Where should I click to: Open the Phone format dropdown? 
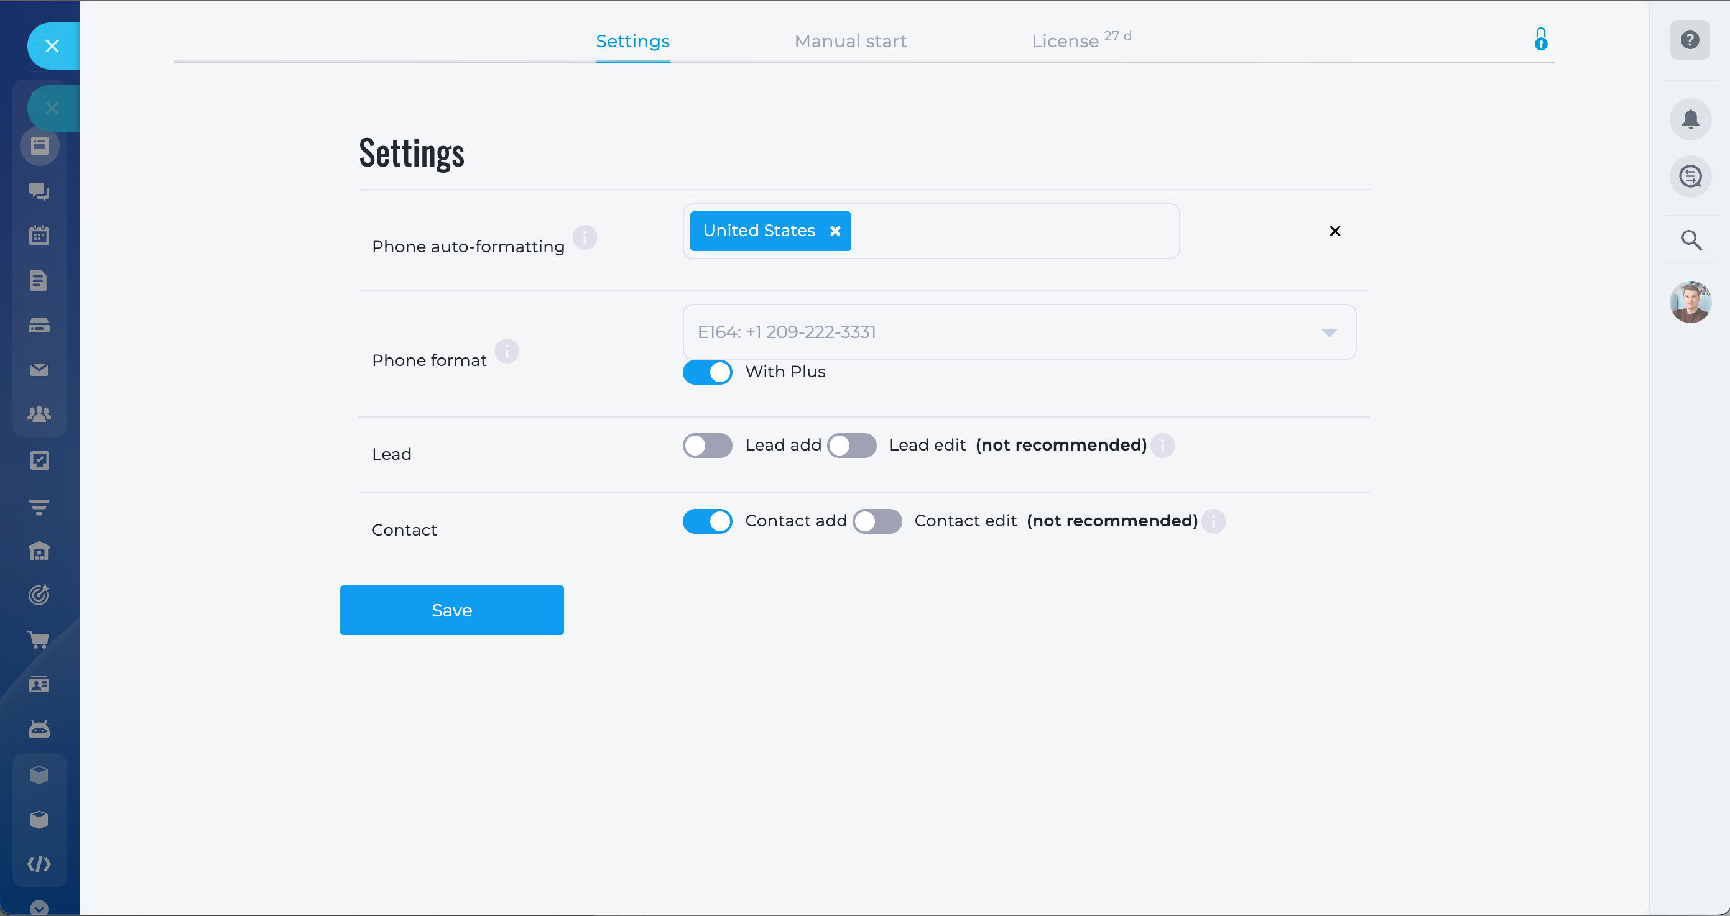pos(1019,332)
